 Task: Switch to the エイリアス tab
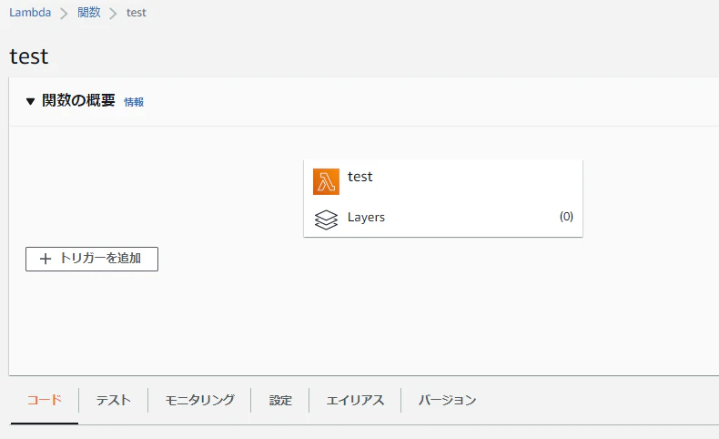(x=355, y=401)
